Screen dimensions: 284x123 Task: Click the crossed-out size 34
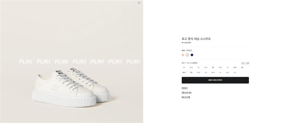184,68
